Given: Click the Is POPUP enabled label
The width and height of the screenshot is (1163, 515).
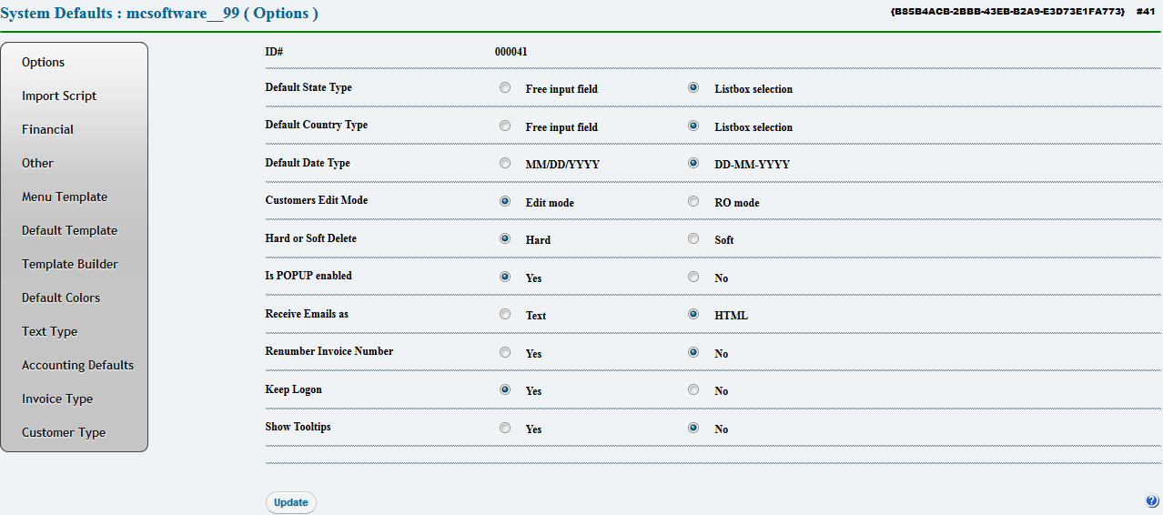Looking at the screenshot, I should click(x=308, y=276).
